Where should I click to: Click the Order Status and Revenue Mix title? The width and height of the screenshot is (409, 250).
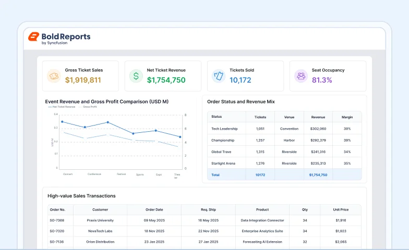pos(241,102)
